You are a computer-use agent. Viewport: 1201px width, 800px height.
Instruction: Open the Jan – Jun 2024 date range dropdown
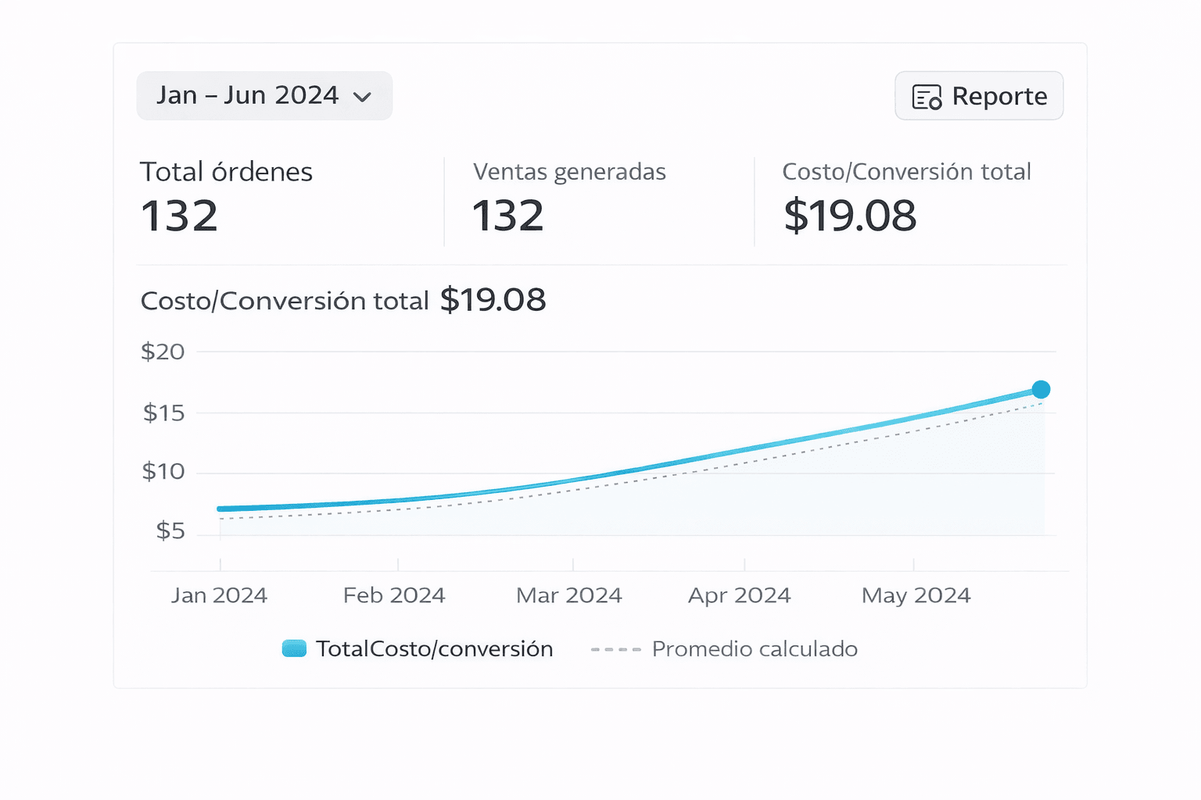264,95
